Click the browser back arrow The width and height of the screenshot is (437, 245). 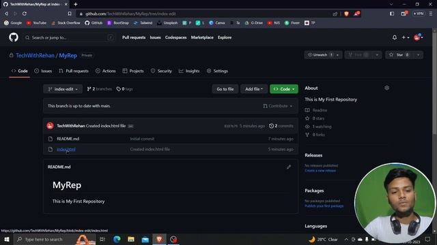tap(6, 14)
